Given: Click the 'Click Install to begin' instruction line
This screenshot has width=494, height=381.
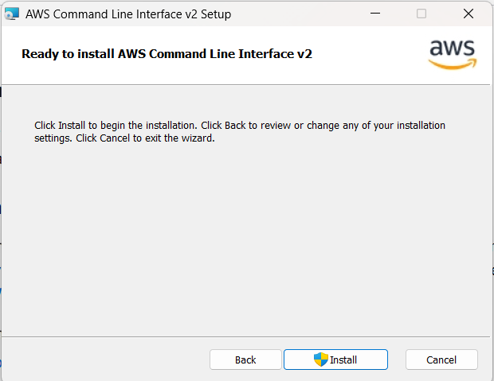Looking at the screenshot, I should coord(240,125).
